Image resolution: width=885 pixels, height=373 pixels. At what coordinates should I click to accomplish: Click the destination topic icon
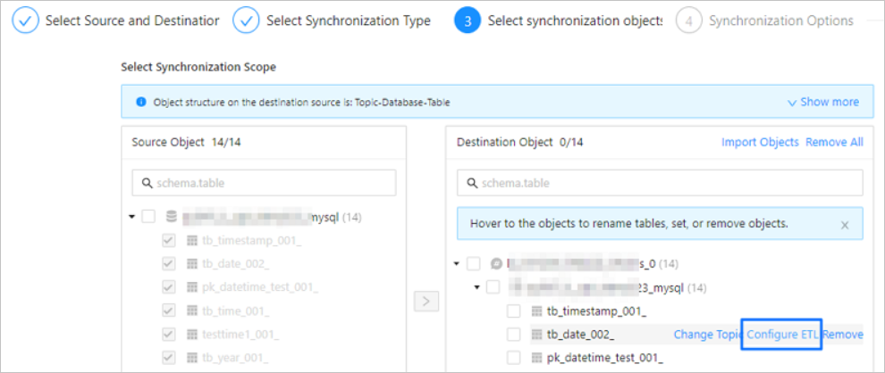(x=496, y=264)
